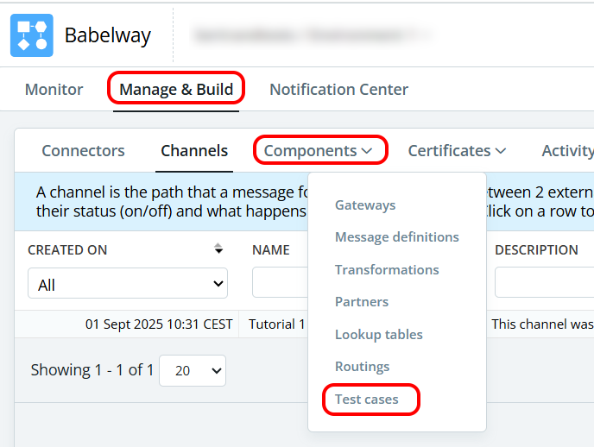Choose Message definitions menu item
Screen dimensions: 594x447
397,237
